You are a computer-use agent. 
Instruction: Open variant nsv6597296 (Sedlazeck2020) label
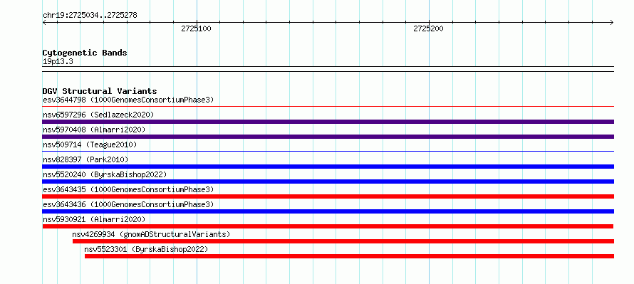[x=98, y=115]
